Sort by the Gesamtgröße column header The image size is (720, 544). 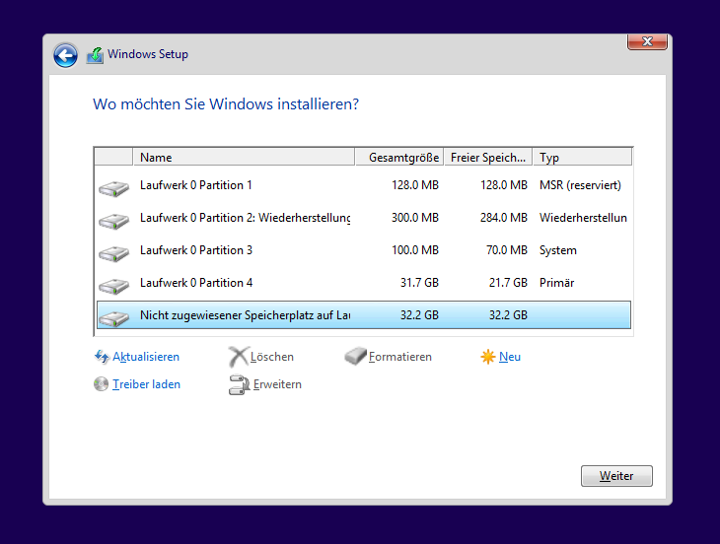click(x=399, y=158)
